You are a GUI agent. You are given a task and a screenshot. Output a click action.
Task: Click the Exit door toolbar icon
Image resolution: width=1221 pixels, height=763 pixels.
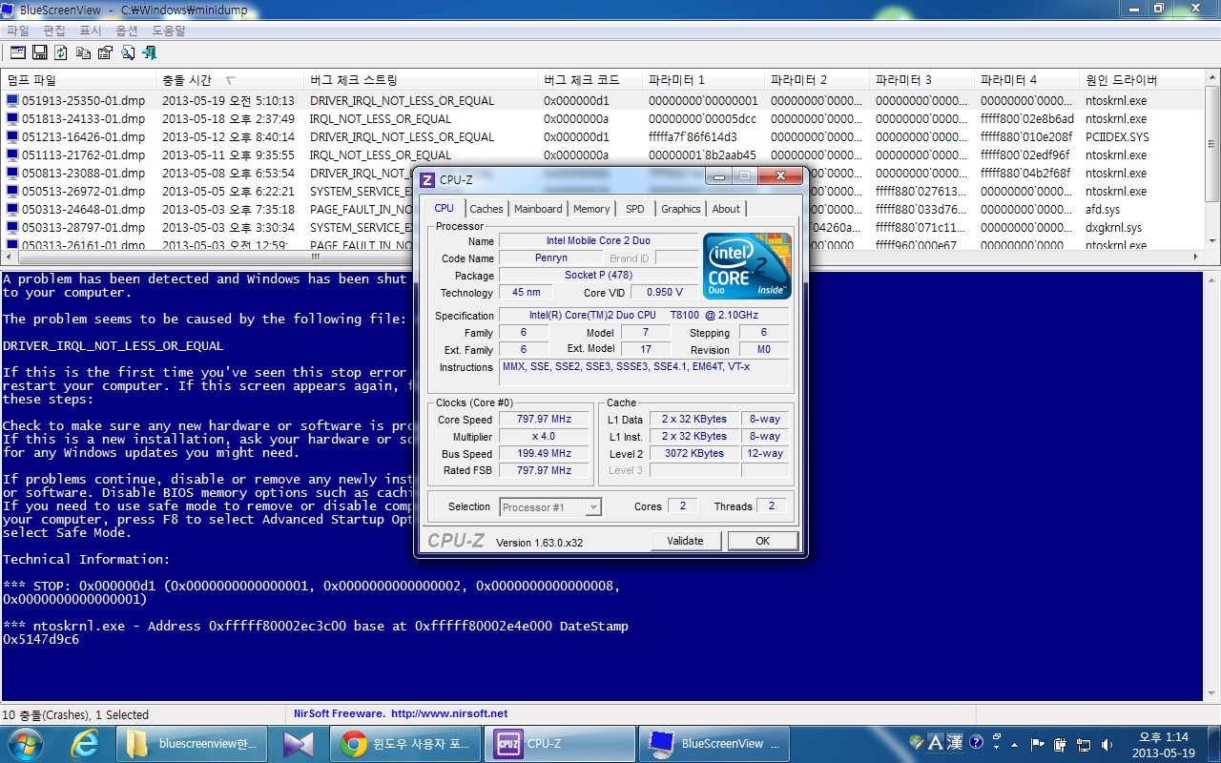[x=149, y=52]
